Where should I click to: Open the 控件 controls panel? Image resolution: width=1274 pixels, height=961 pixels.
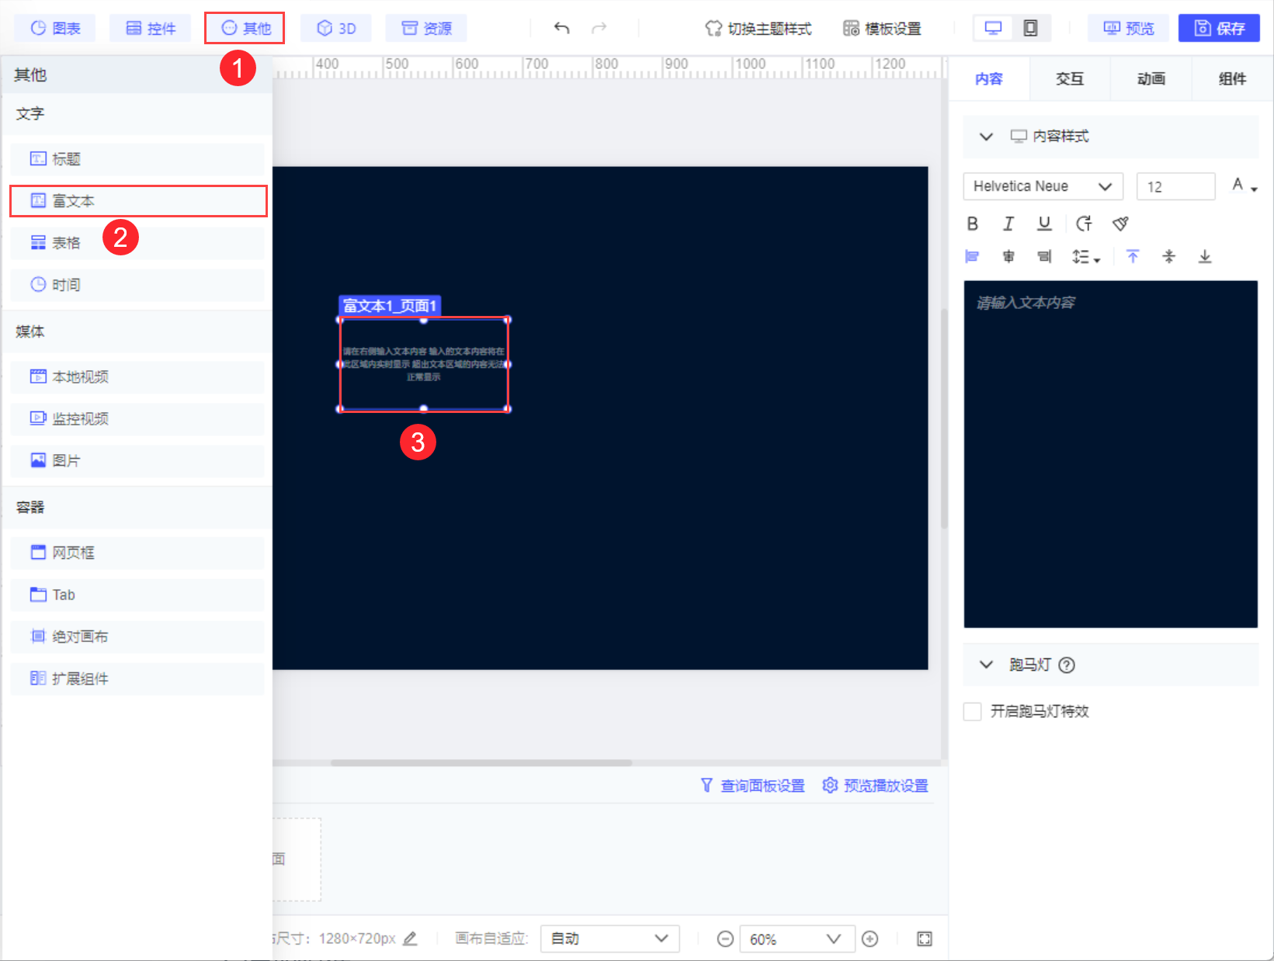(x=151, y=29)
